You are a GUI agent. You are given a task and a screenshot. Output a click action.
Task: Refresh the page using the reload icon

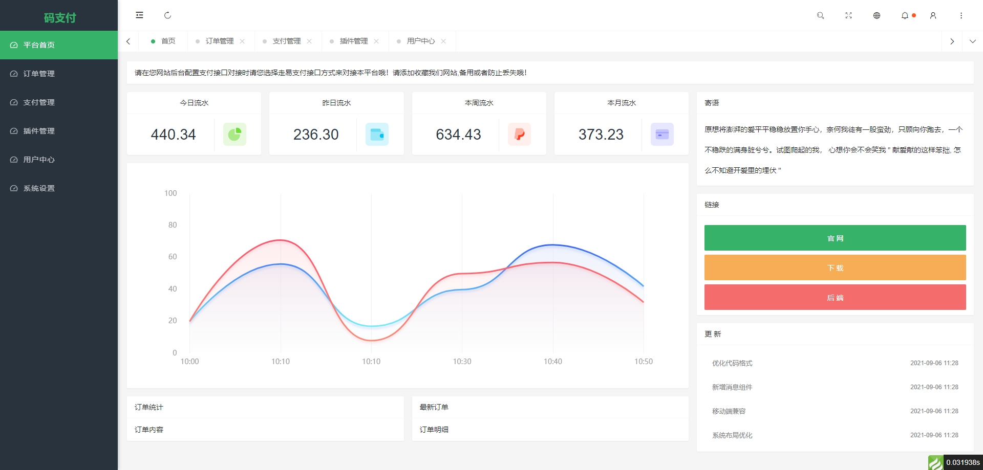(167, 15)
